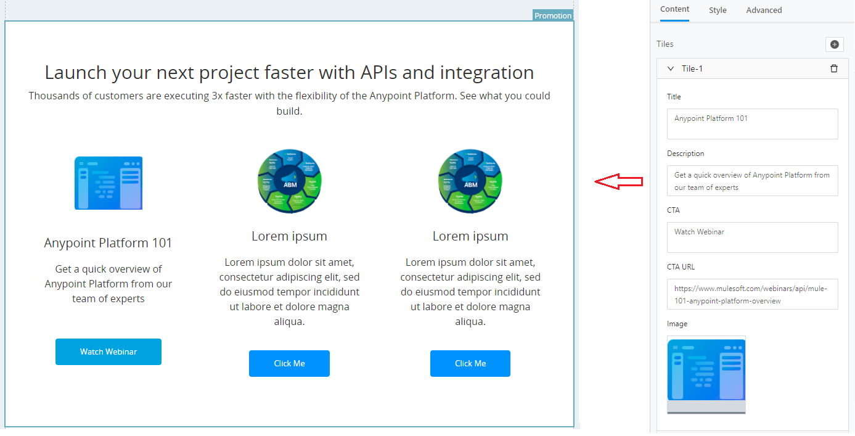Edit the CTA field 'Watch Webinar'
This screenshot has width=855, height=436.
point(752,237)
